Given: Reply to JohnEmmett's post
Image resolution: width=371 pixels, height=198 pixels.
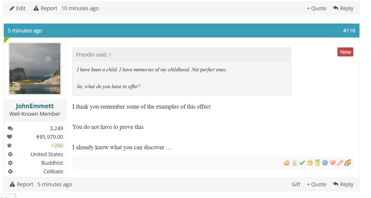Looking at the screenshot, I should pos(343,184).
